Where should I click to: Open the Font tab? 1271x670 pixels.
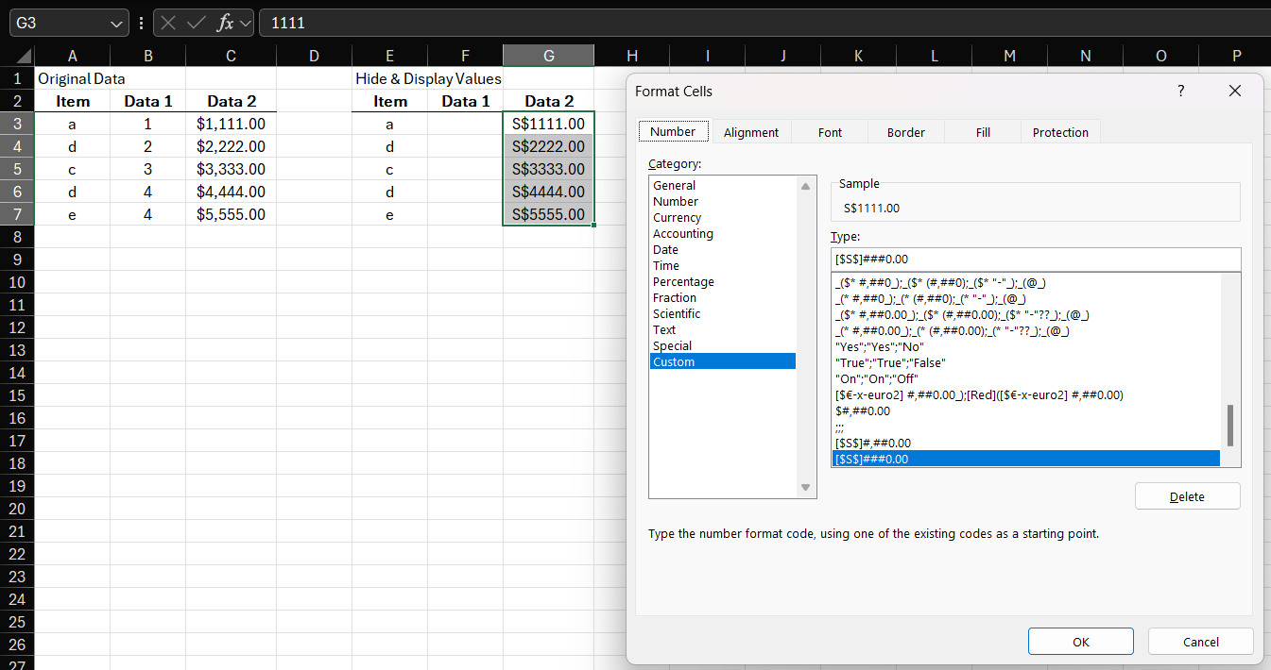click(x=831, y=132)
